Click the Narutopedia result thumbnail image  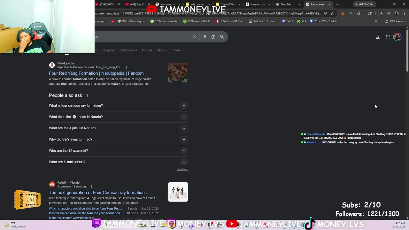click(x=178, y=73)
